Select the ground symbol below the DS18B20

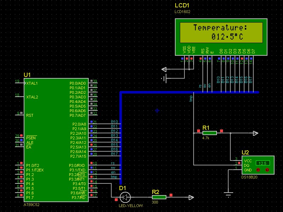[228, 195]
